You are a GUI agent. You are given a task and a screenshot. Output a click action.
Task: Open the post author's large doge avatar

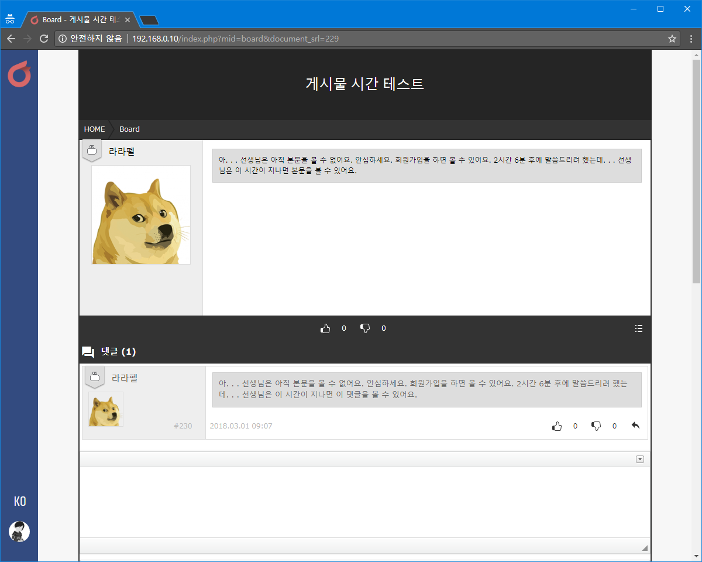(141, 215)
